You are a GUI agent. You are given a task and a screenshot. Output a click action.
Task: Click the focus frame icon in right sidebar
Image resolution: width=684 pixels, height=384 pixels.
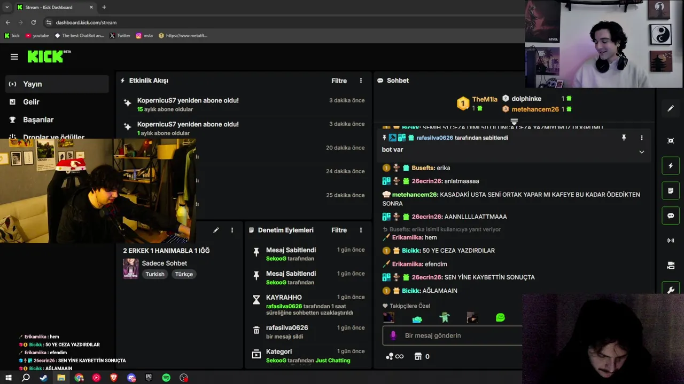point(671,141)
